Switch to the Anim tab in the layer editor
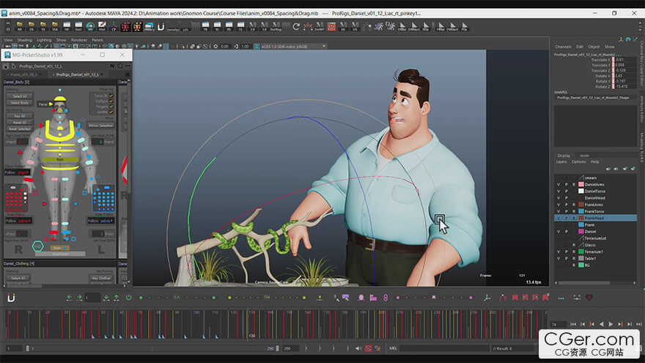 pos(584,155)
